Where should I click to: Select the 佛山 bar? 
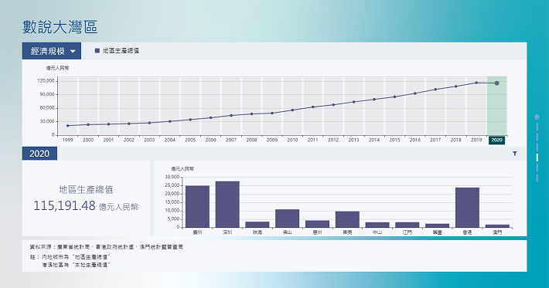(288, 219)
